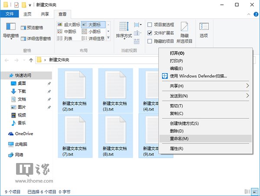The image size is (260, 196).
Task: Open the Navigation pane (导航窗格) button
Action: tap(11, 30)
